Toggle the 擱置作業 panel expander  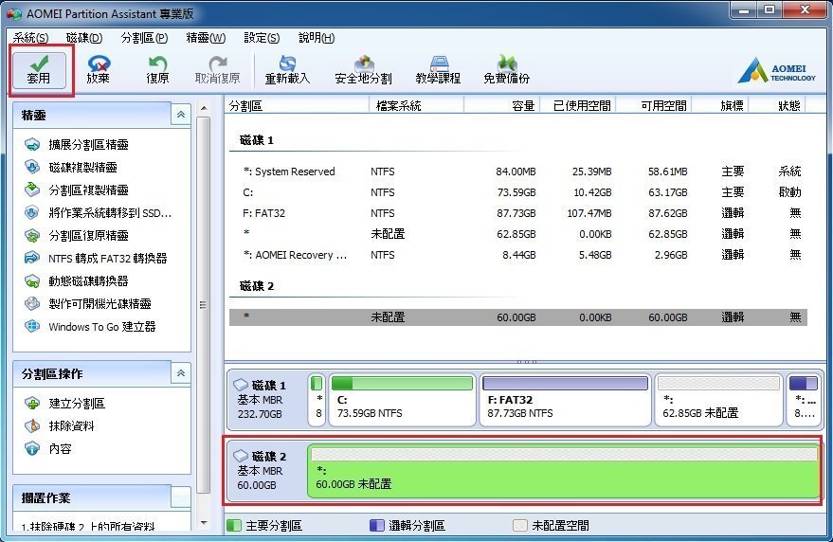pos(181,497)
